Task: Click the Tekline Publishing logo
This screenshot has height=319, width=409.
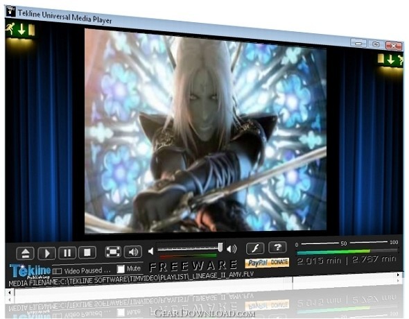Action: click(x=30, y=271)
